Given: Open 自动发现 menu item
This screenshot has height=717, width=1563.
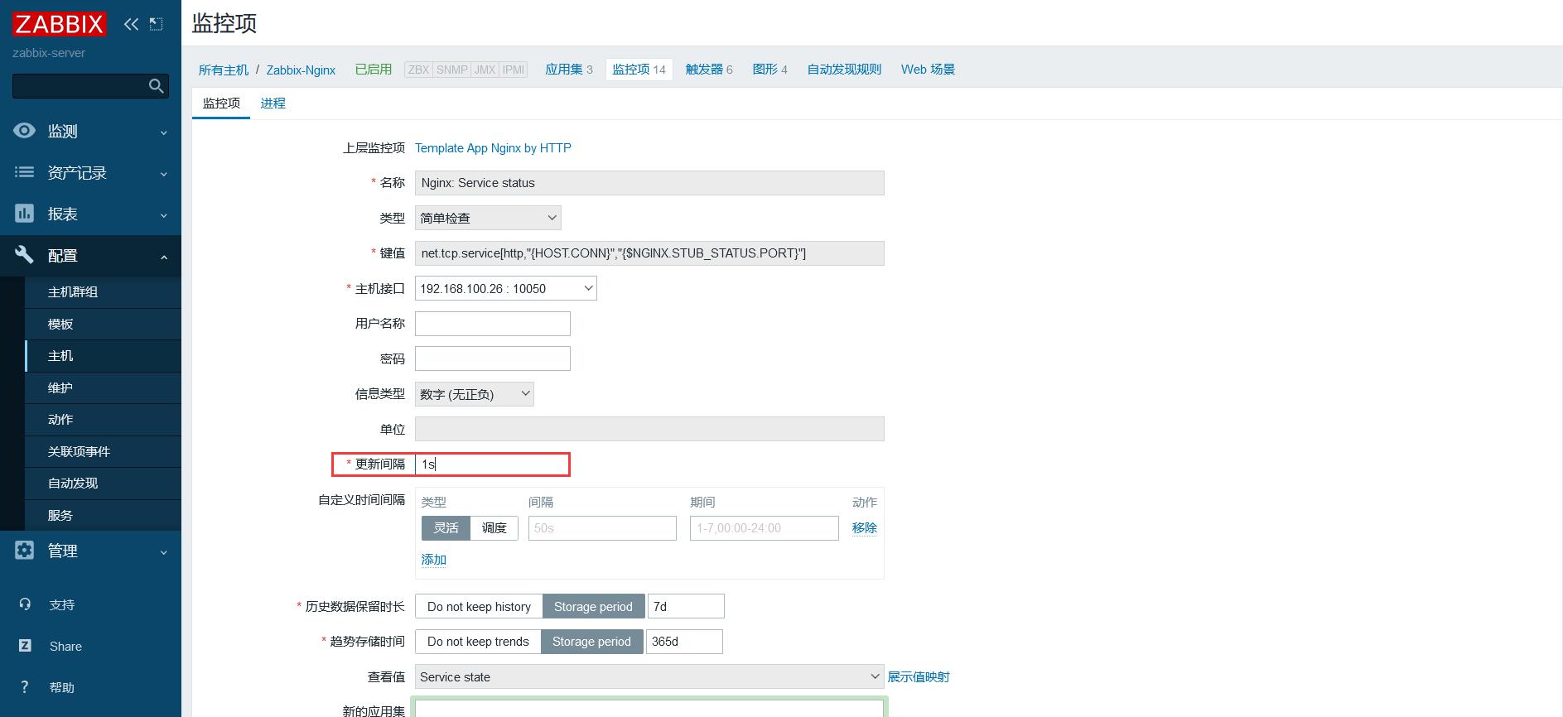Looking at the screenshot, I should click(x=103, y=484).
